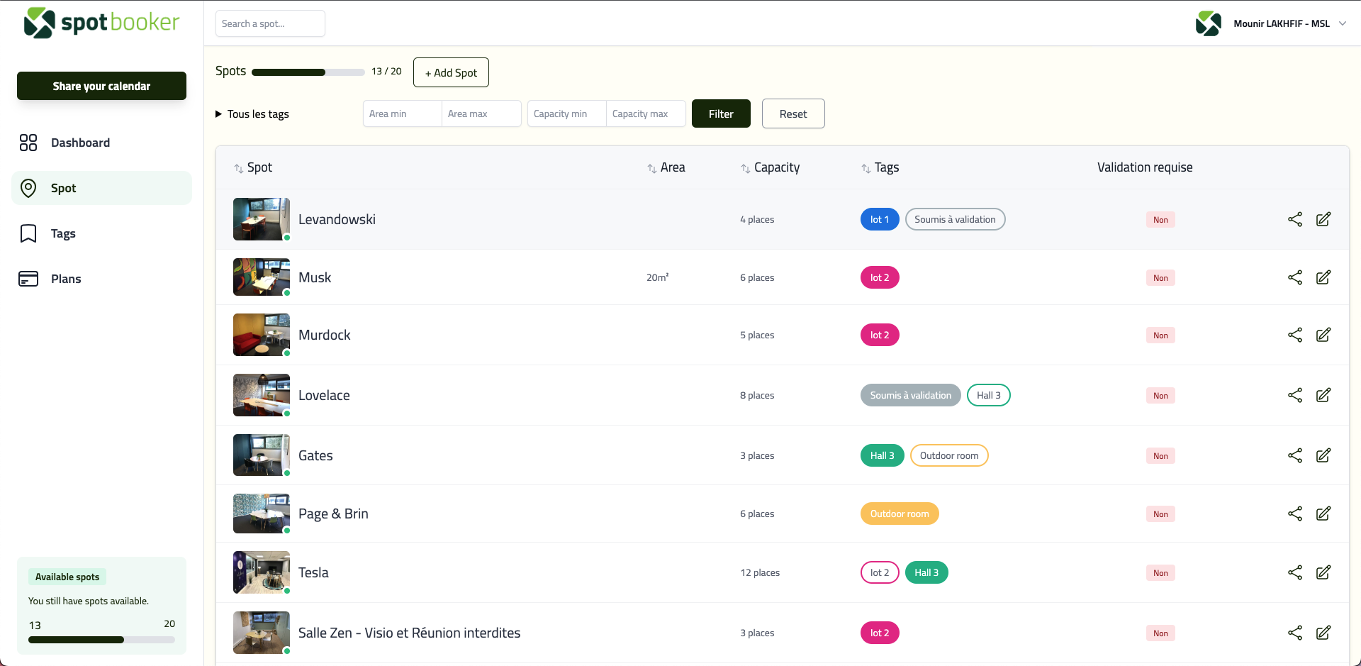Share the Levandowski spot via its share icon
Image resolution: width=1361 pixels, height=666 pixels.
tap(1296, 219)
